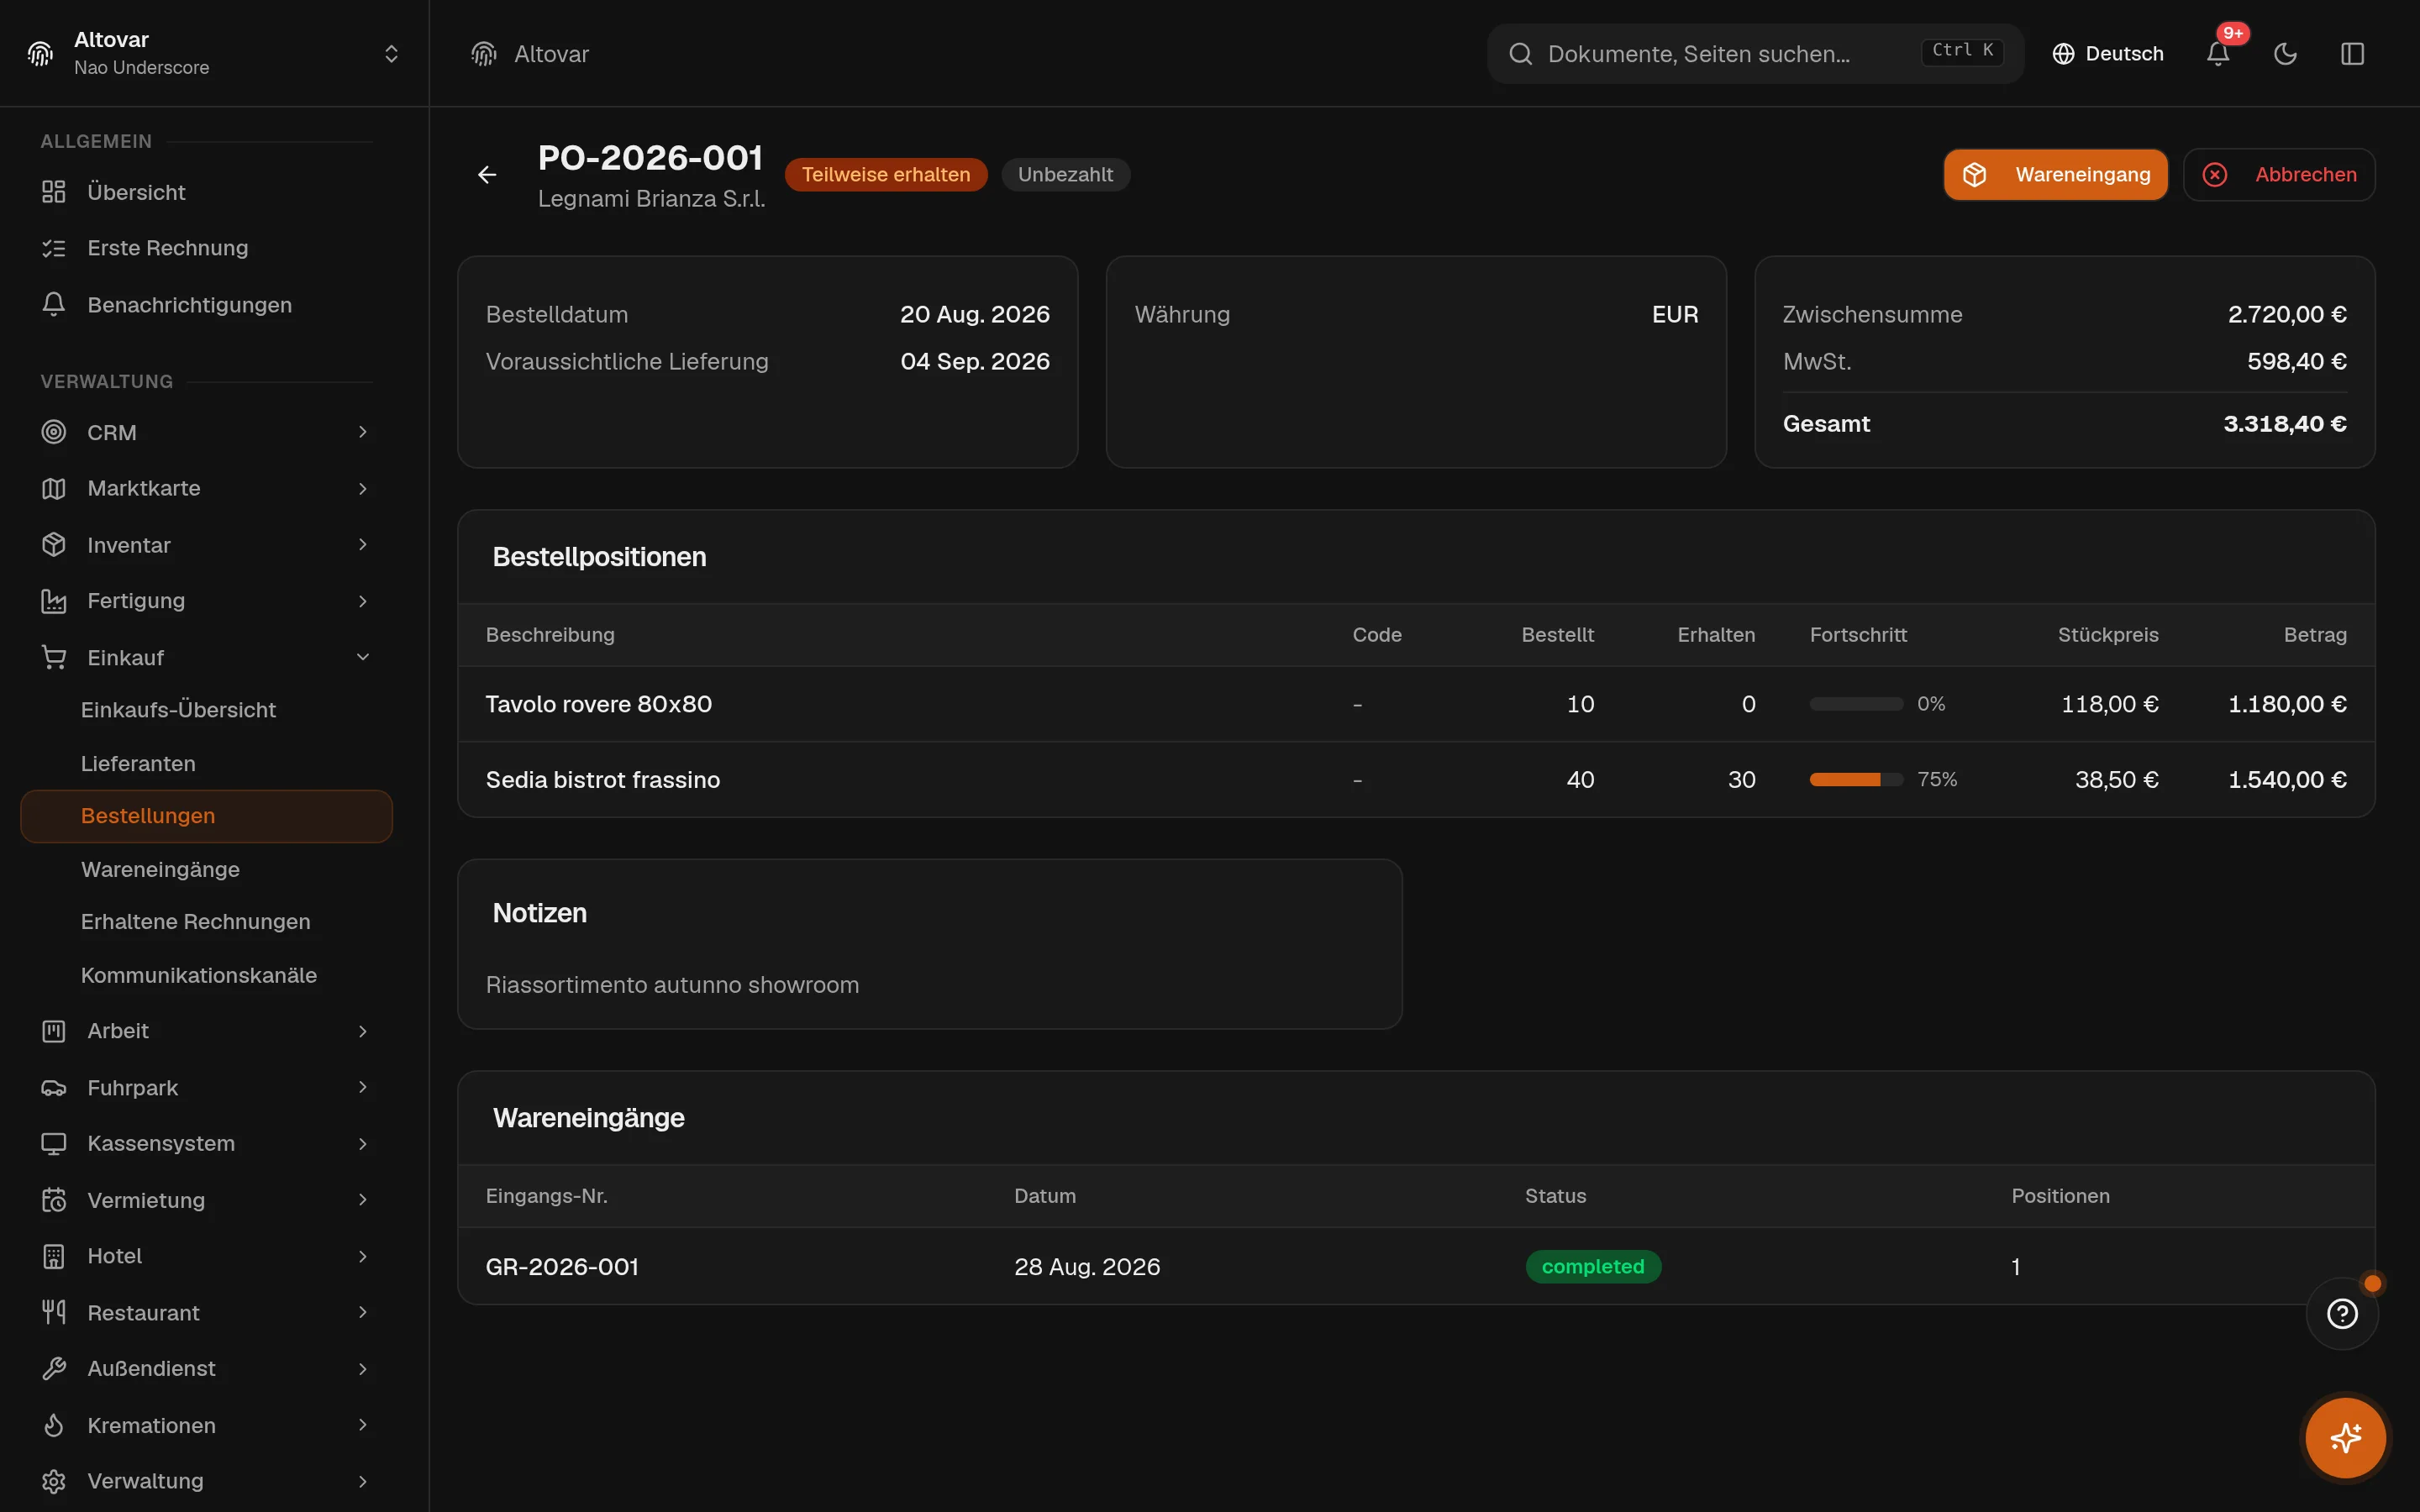Click the globe language icon
The image size is (2420, 1512).
click(2063, 54)
